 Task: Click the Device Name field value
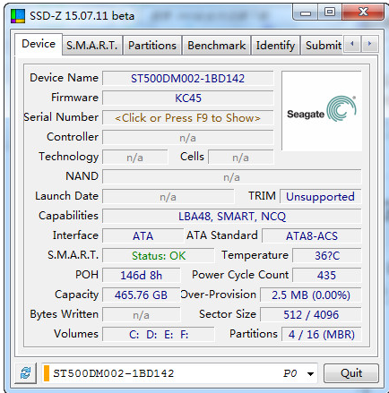[x=188, y=79]
